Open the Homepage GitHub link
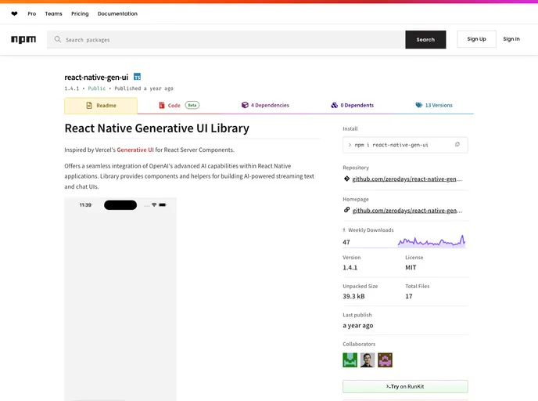The image size is (538, 401). 407,211
